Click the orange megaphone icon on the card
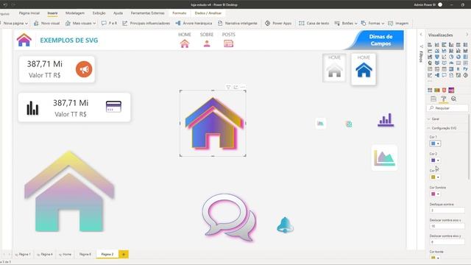The image size is (471, 265). point(84,69)
